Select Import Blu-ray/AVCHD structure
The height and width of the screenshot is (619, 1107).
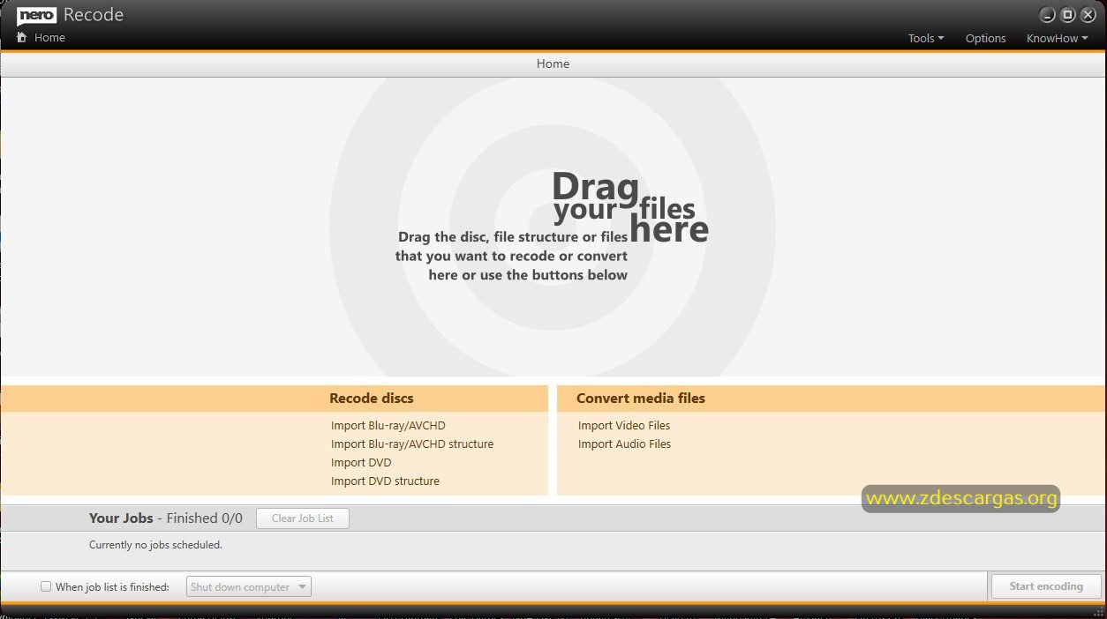point(412,444)
